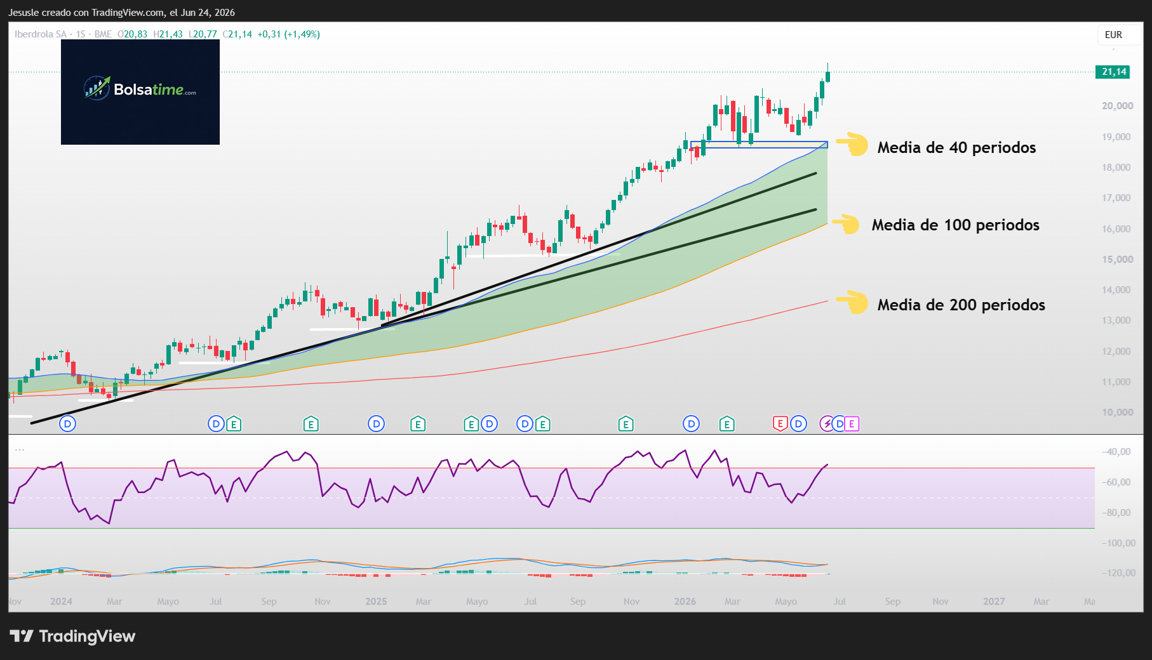The image size is (1152, 660).
Task: Click the high price value 21,43
Action: (x=171, y=34)
